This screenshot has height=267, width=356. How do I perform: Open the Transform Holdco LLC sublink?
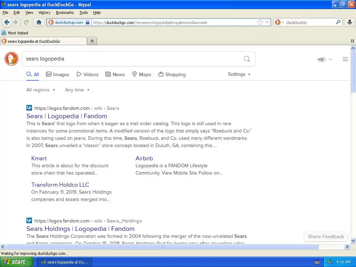click(x=60, y=185)
